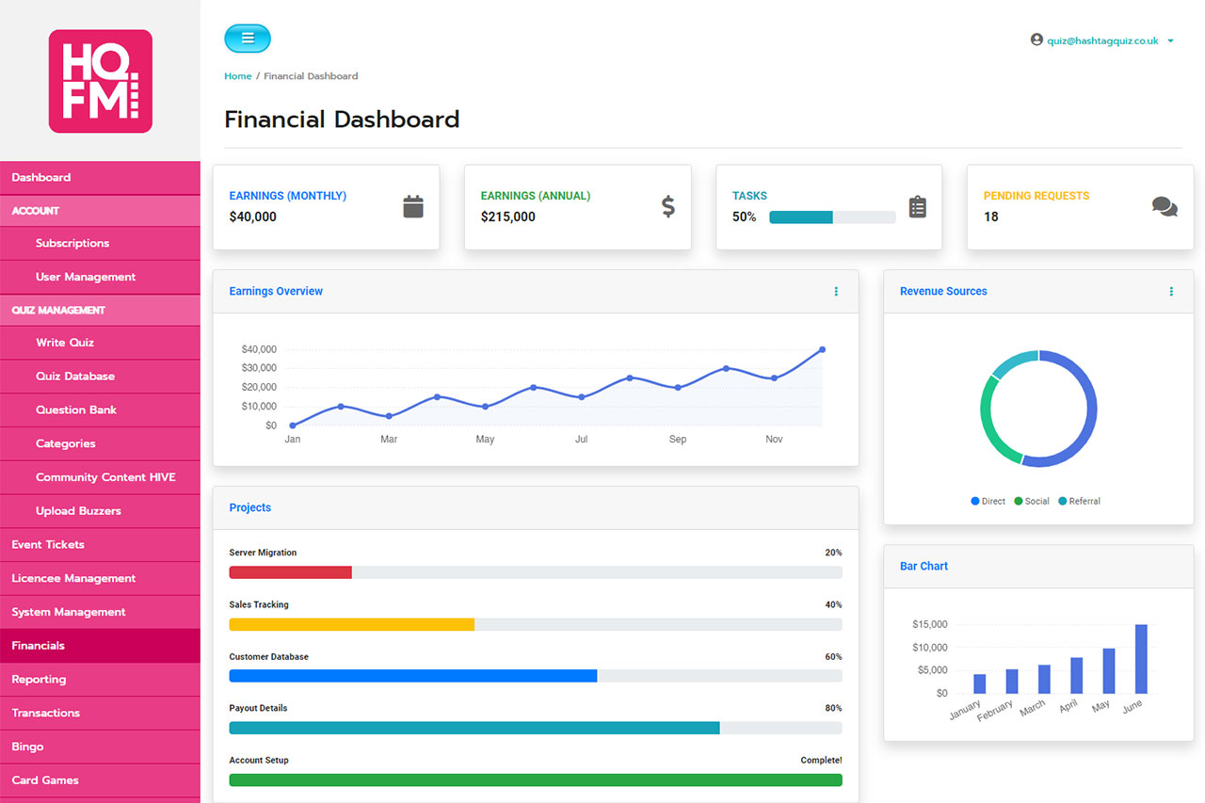Open Event Tickets in the sidebar
Viewport: 1205px width, 803px height.
click(x=100, y=544)
